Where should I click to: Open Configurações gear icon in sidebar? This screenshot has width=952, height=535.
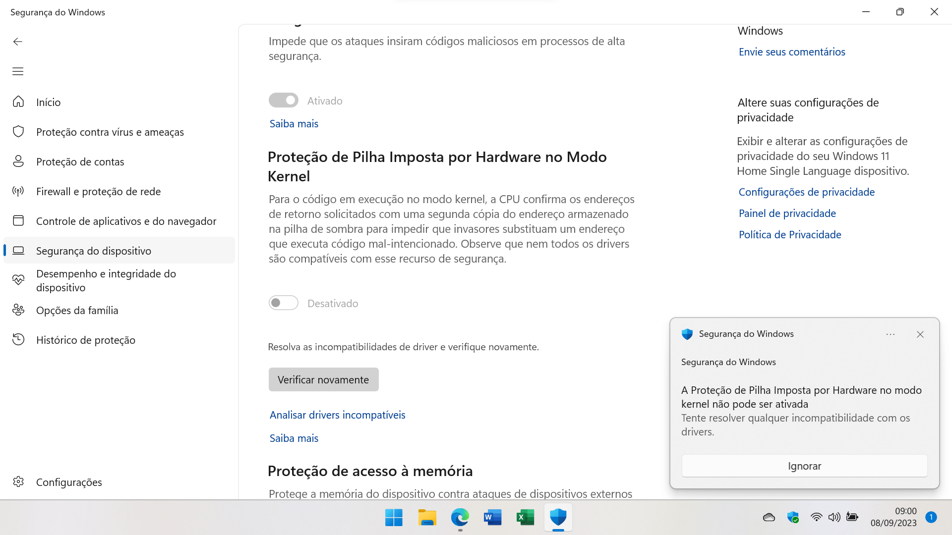[x=18, y=482]
